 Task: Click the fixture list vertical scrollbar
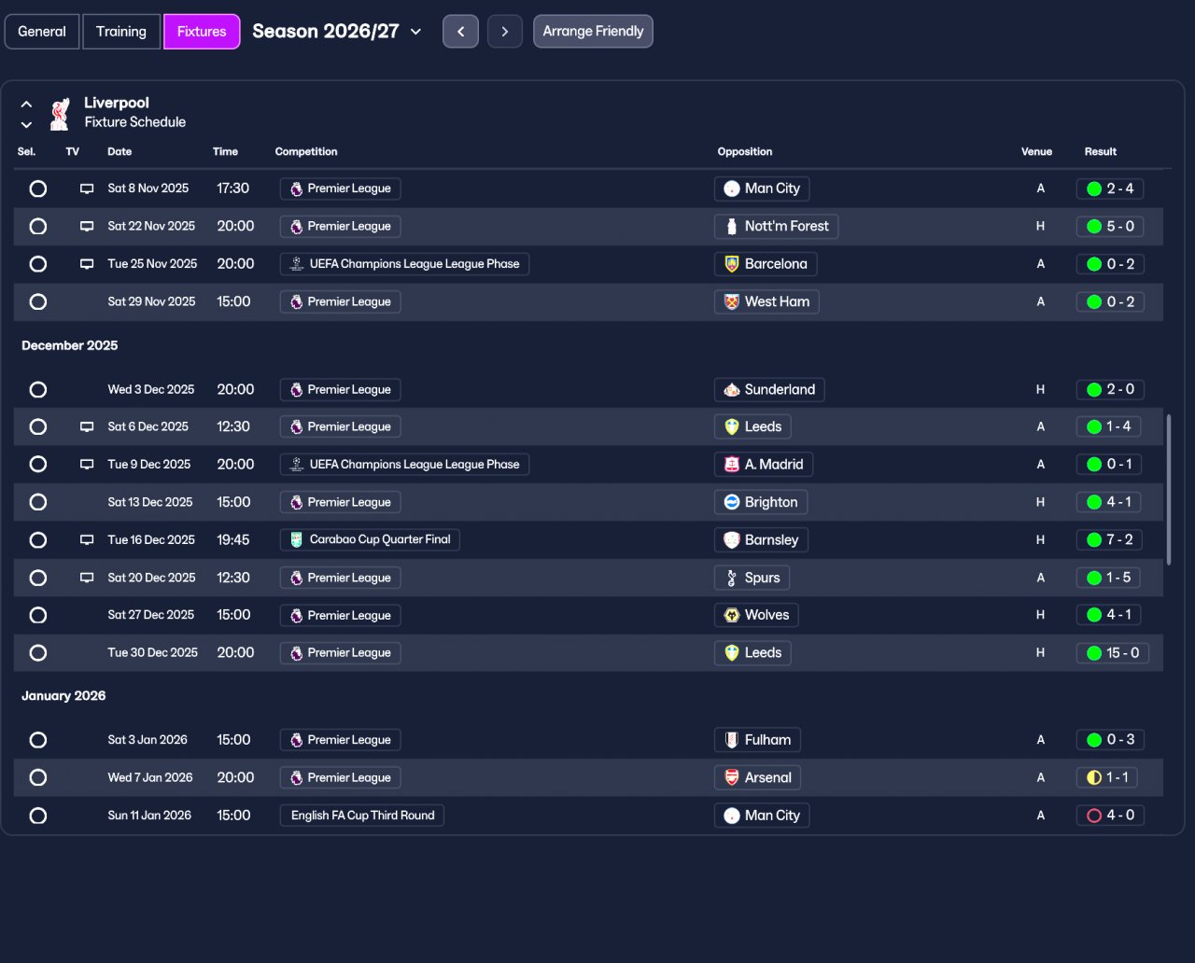1168,490
